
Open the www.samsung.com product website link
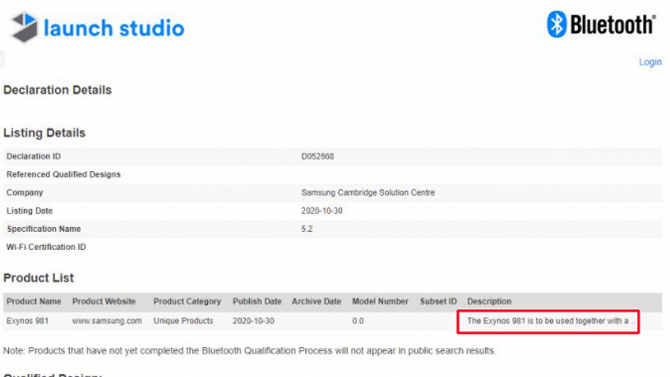[107, 321]
